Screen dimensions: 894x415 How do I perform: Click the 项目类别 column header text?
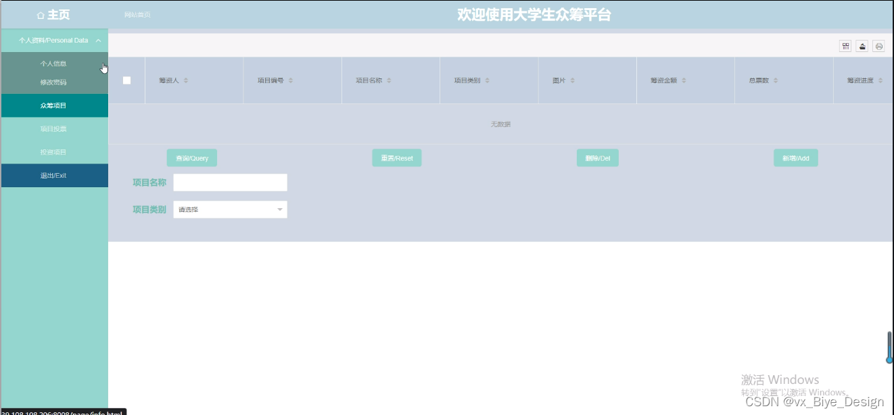(x=467, y=80)
